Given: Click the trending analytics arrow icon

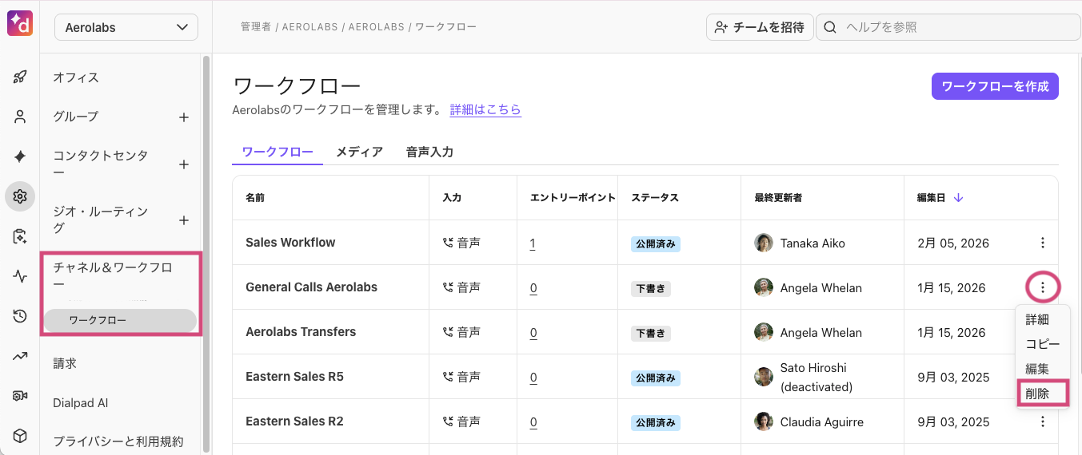Looking at the screenshot, I should pos(20,356).
